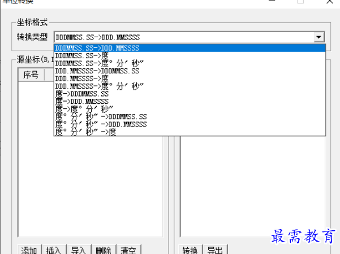Choose 度°分′秒″->DDD.MMSSSS option
The width and height of the screenshot is (340, 254).
click(x=190, y=124)
